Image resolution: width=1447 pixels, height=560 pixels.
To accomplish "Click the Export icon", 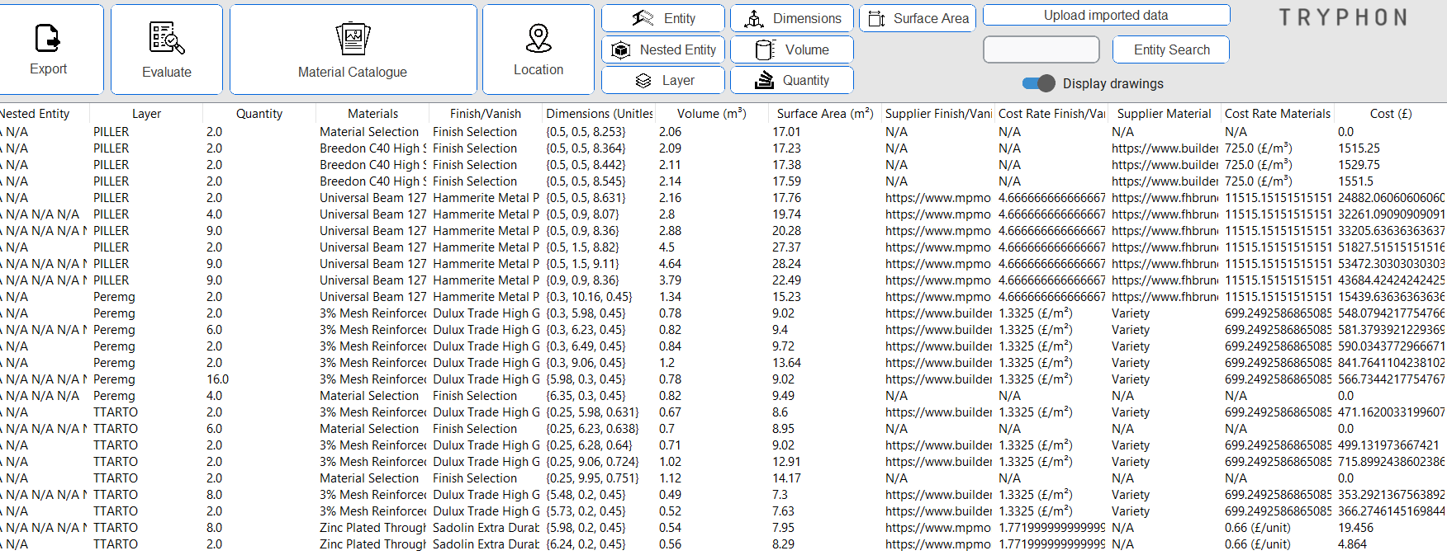I will click(48, 39).
